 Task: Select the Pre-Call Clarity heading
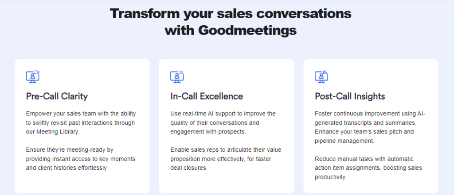pos(57,96)
